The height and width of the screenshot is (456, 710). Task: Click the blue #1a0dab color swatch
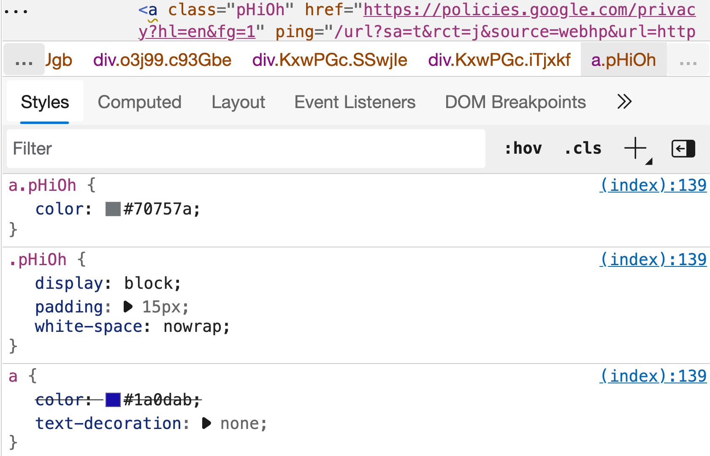113,400
